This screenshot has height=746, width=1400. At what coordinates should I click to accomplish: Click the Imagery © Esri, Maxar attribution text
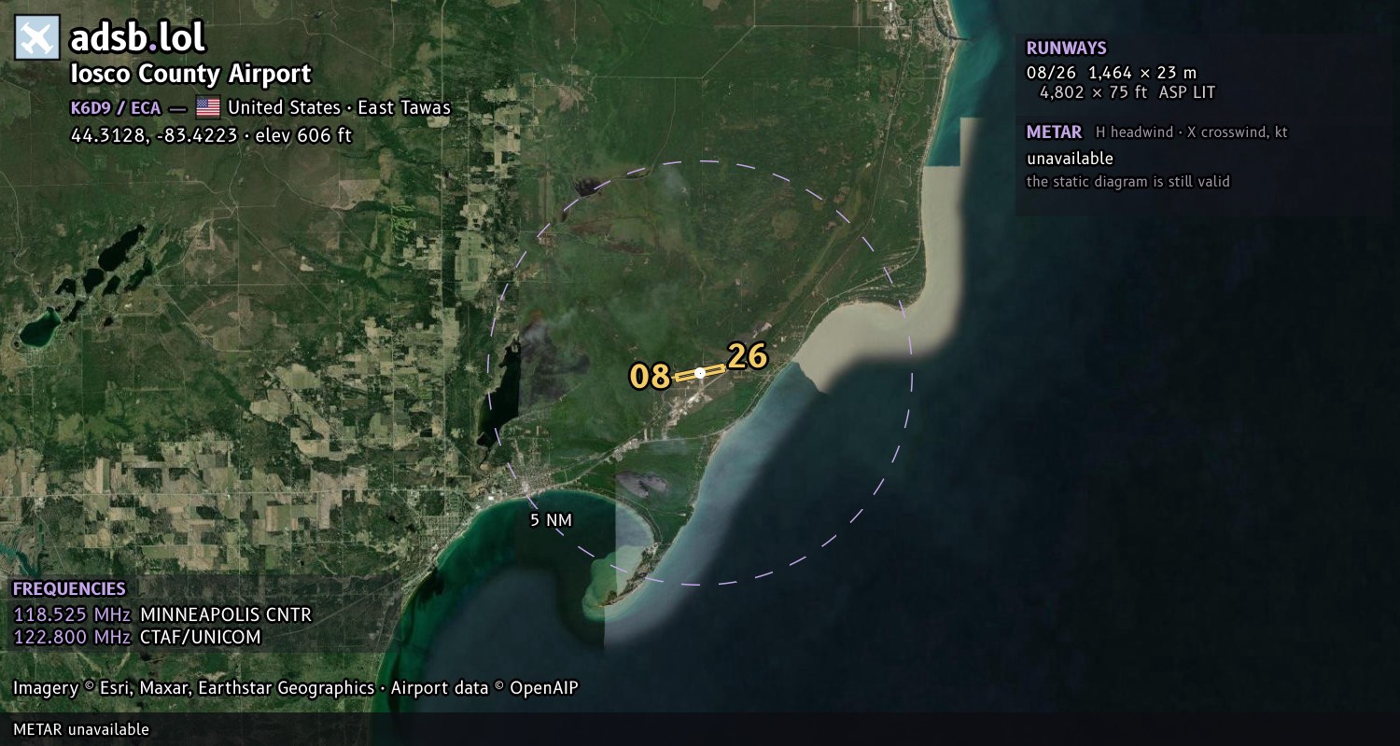tap(296, 688)
